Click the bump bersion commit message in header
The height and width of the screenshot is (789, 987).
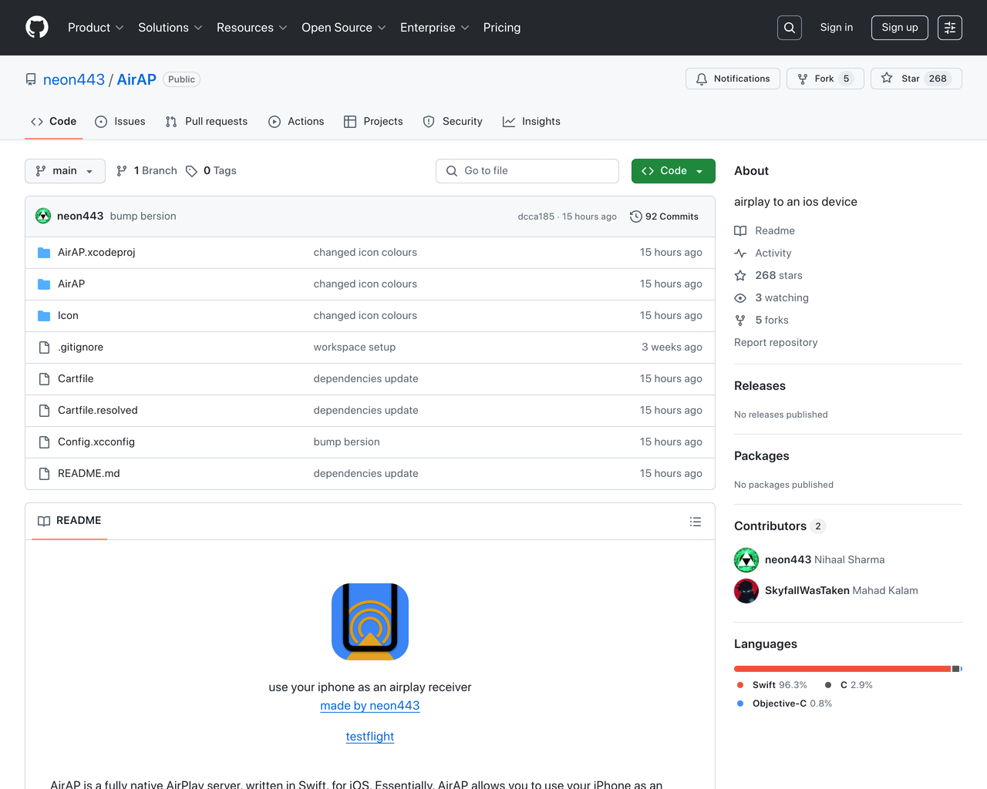[x=143, y=217]
